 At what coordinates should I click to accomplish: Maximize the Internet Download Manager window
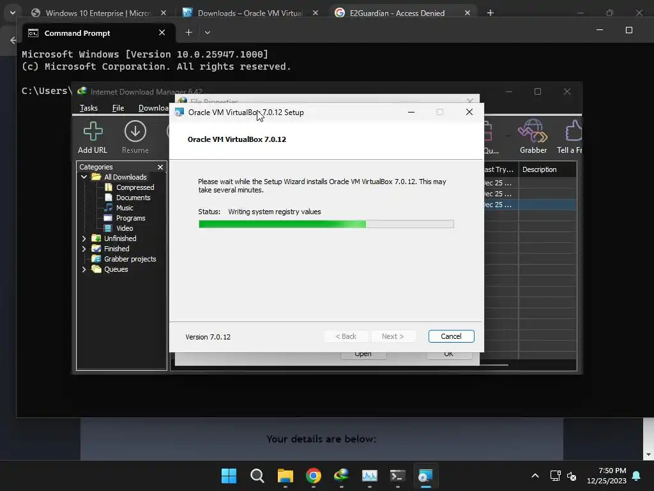point(538,91)
